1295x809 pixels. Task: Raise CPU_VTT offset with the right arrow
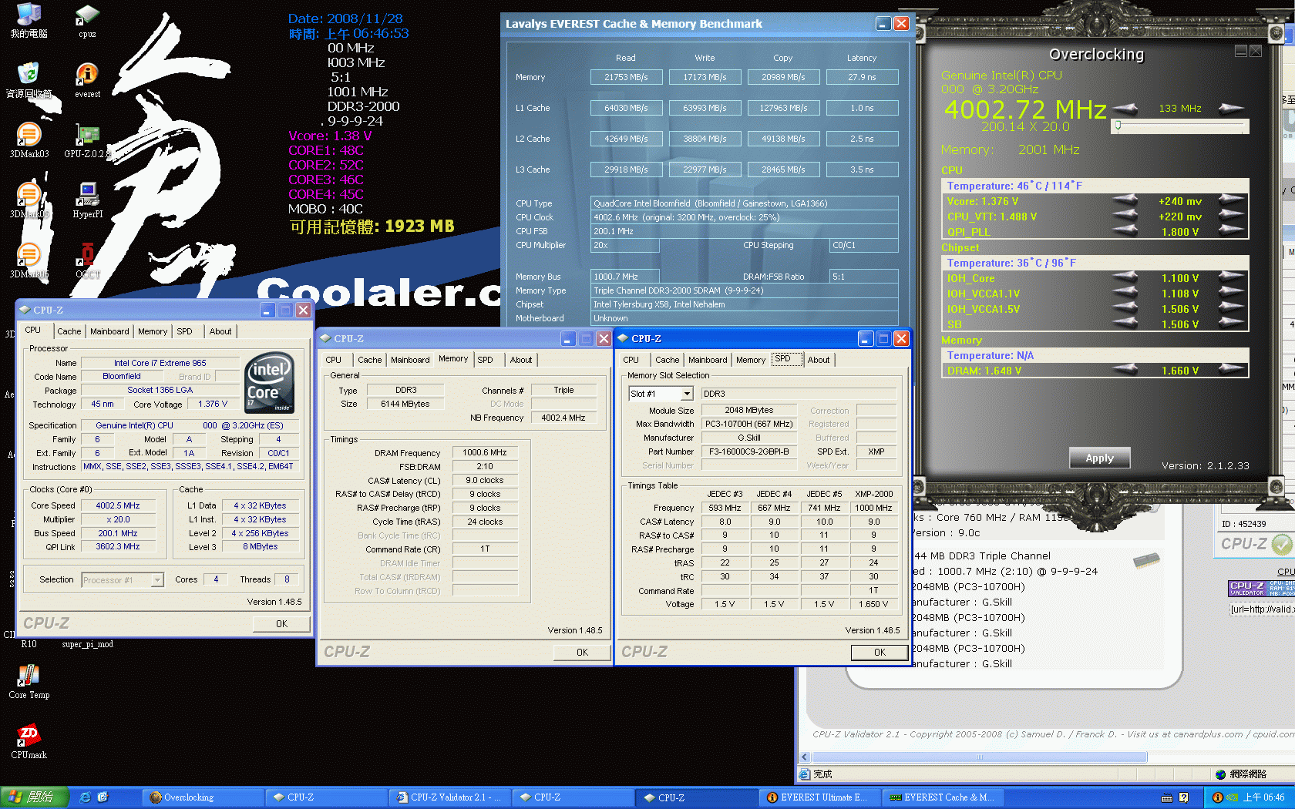pos(1231,216)
